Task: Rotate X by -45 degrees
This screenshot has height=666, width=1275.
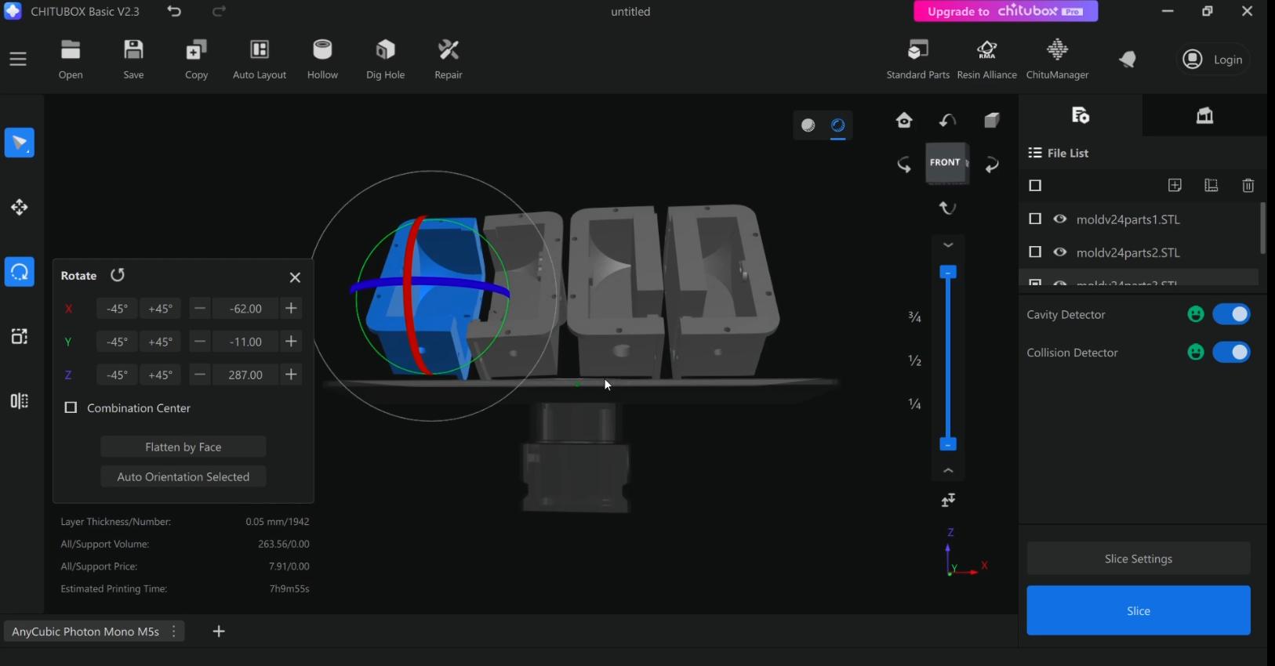Action: point(117,309)
